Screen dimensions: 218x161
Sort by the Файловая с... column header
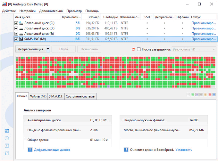coord(130,17)
